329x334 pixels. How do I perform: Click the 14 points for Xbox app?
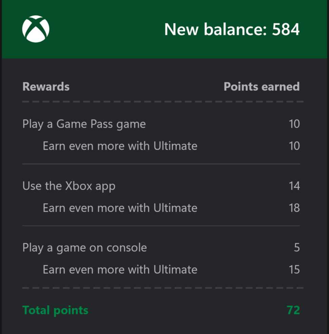point(294,186)
